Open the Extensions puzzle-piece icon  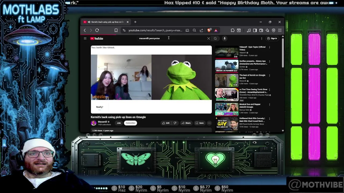point(233,30)
